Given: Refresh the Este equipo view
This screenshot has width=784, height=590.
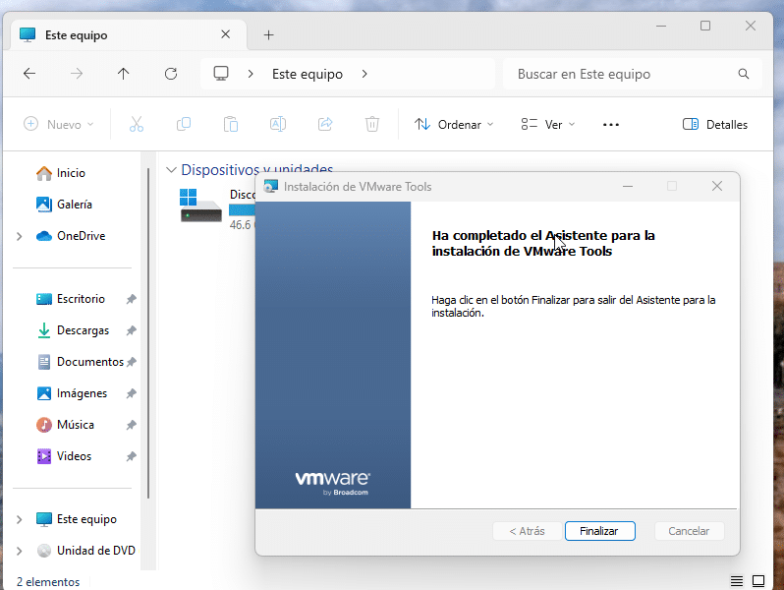Looking at the screenshot, I should point(171,74).
